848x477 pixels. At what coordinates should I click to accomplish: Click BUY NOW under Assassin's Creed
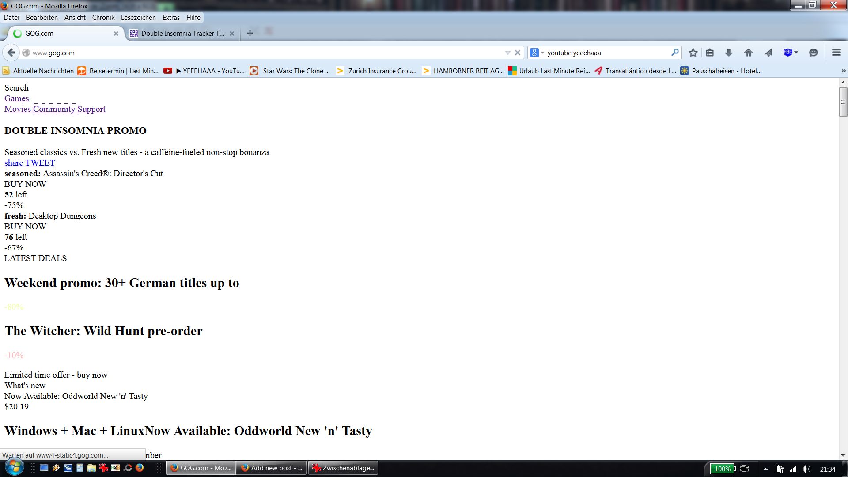25,184
